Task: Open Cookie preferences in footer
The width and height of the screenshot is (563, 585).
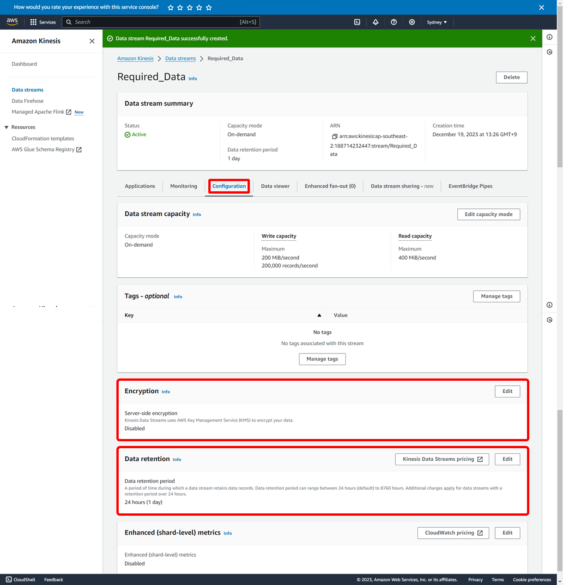Action: [x=532, y=579]
